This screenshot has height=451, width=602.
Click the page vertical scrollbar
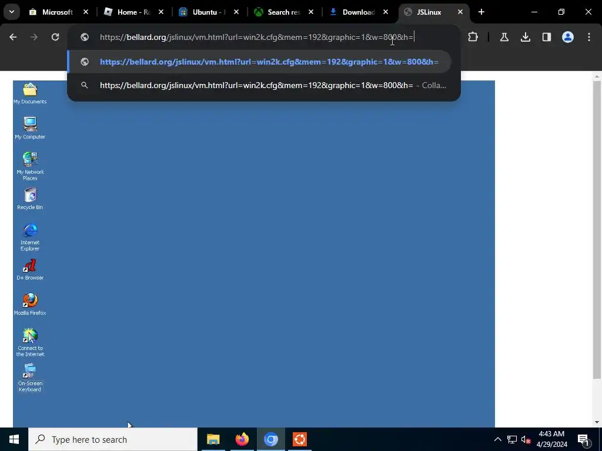[597, 230]
